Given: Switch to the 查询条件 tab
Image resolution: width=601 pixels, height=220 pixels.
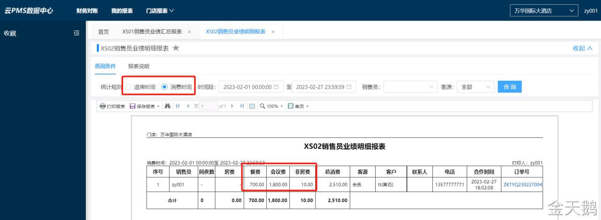Looking at the screenshot, I should [105, 66].
